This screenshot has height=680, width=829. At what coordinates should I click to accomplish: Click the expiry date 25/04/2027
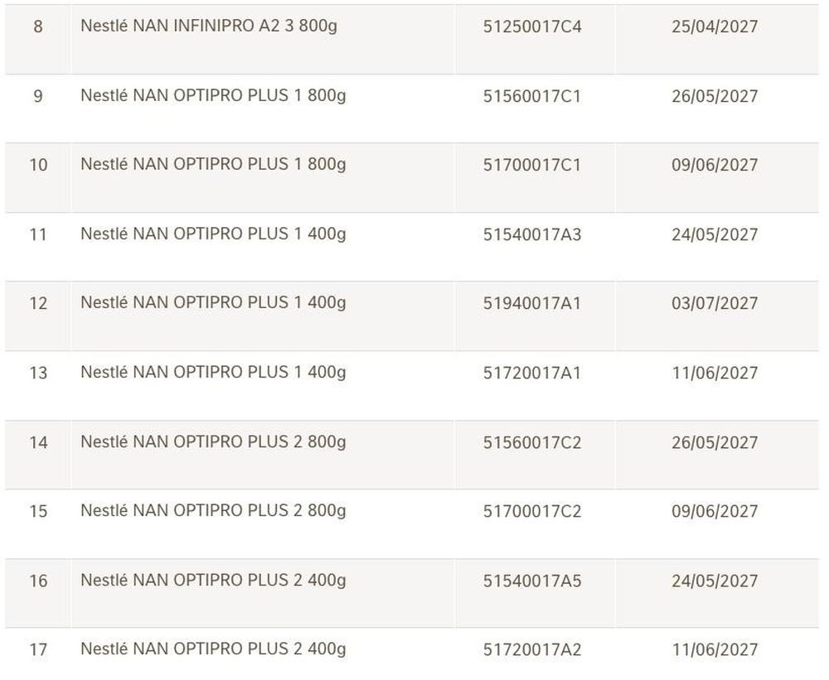point(715,27)
